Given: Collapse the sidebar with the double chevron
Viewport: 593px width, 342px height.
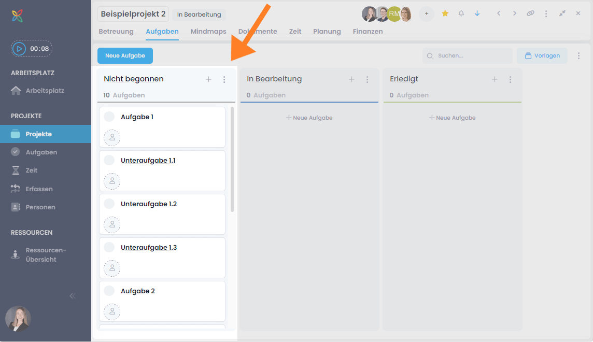Looking at the screenshot, I should (x=72, y=296).
